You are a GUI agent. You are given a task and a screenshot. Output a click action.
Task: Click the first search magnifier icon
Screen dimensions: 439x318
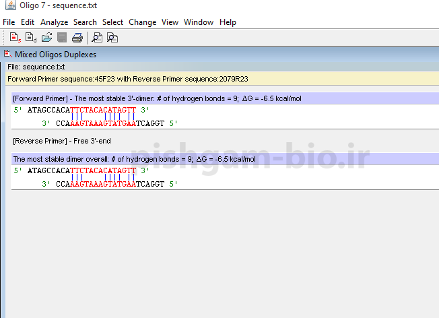coord(97,38)
